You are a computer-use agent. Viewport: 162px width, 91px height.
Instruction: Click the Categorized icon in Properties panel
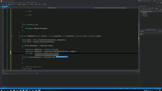141,34
